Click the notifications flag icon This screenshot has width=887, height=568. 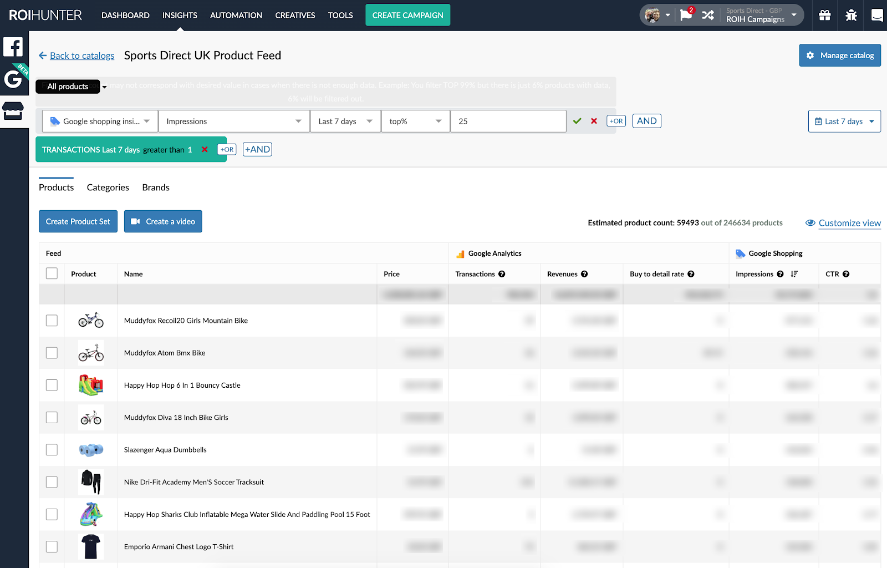pyautogui.click(x=686, y=15)
